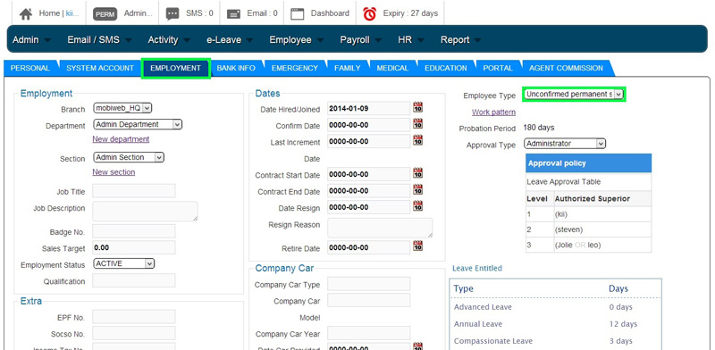Open the Employment Status dropdown
Viewport: 715px width, 350px height.
click(123, 263)
